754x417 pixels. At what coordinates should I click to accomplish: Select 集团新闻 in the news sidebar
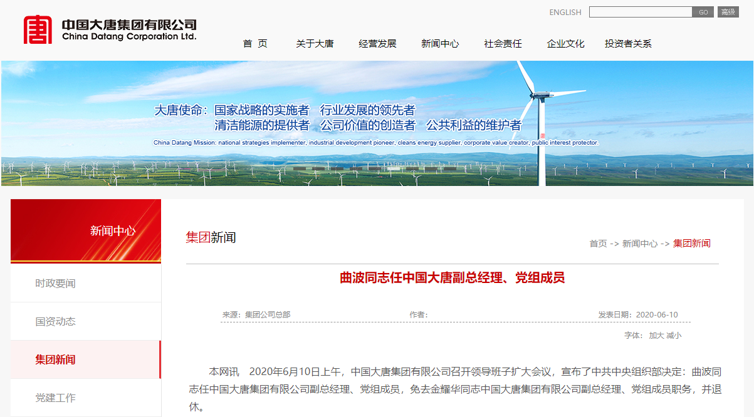point(86,359)
